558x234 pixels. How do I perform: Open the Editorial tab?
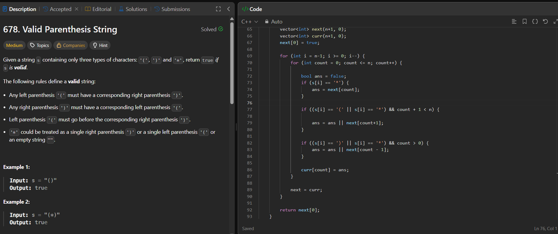(99, 9)
